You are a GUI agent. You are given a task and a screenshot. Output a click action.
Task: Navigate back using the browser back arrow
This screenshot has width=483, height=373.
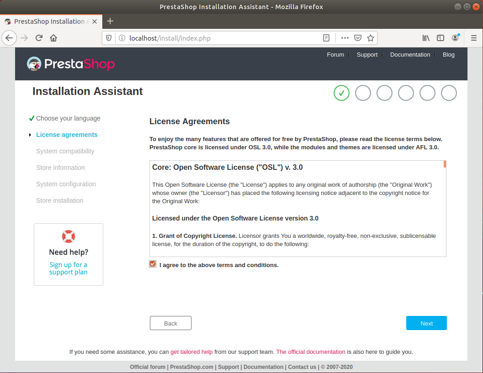click(x=9, y=38)
